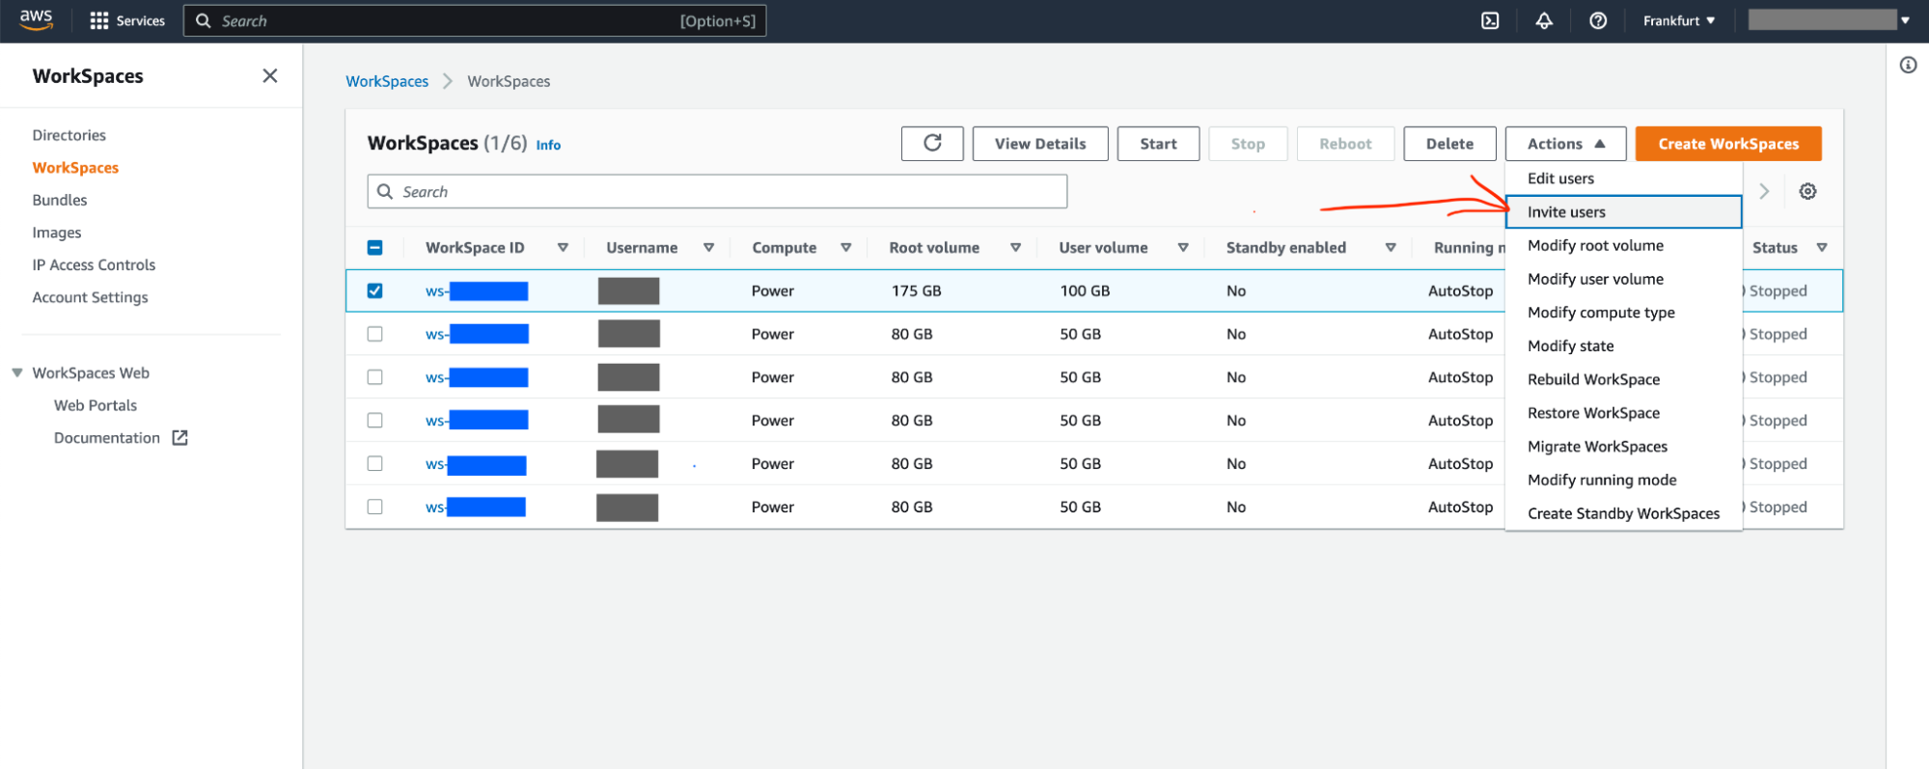1929x770 pixels.
Task: Collapse the Actions dropdown menu
Action: click(x=1565, y=144)
